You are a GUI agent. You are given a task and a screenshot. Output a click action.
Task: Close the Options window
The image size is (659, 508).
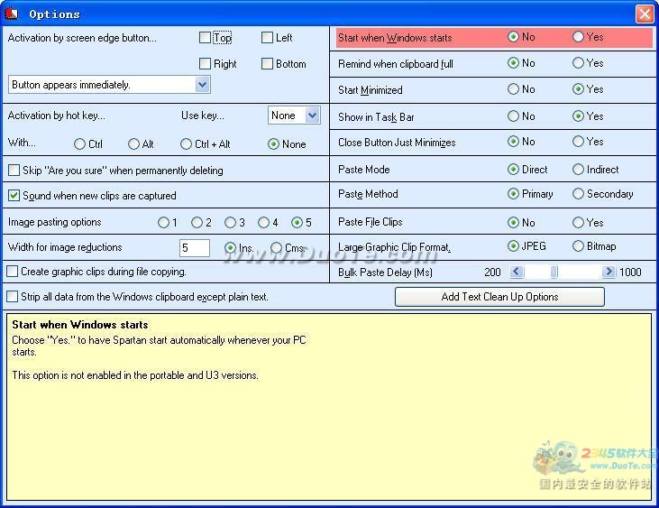click(645, 14)
